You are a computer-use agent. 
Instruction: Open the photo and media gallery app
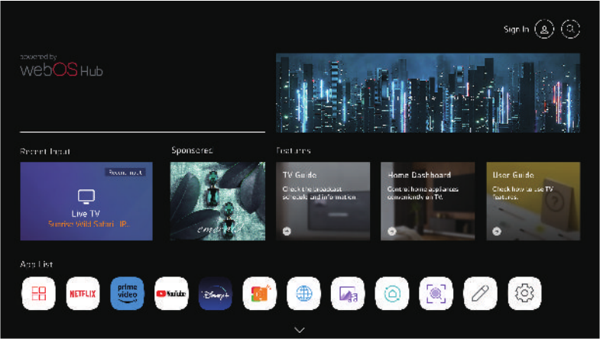coord(348,293)
